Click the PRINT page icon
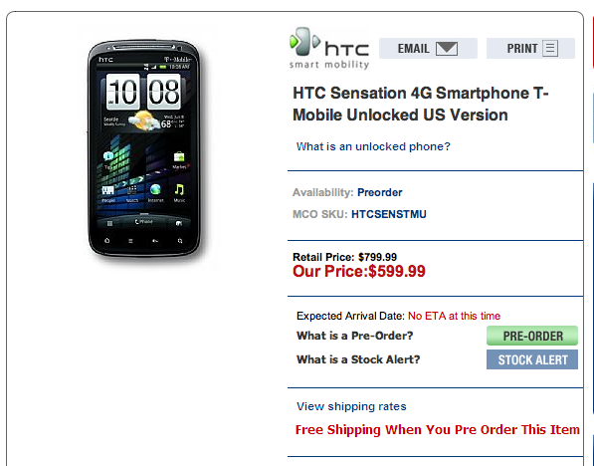This screenshot has width=594, height=466. tap(550, 49)
